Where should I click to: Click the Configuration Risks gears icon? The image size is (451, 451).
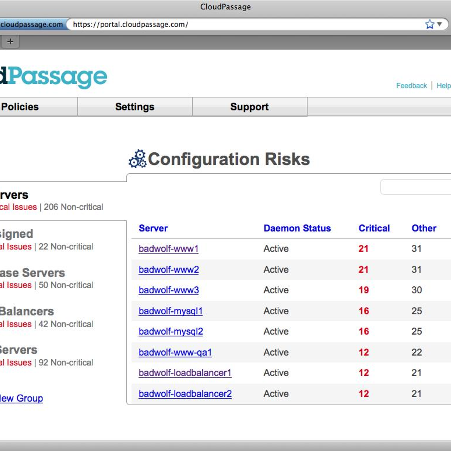(x=138, y=159)
